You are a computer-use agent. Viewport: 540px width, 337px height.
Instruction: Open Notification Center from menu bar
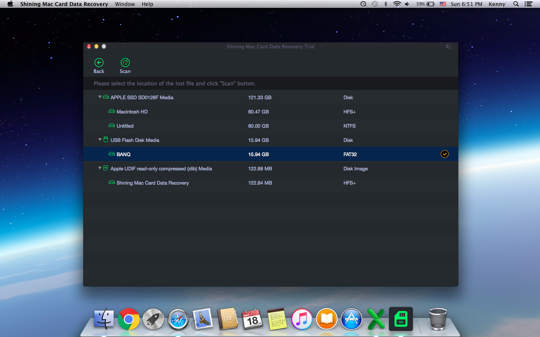(x=528, y=4)
